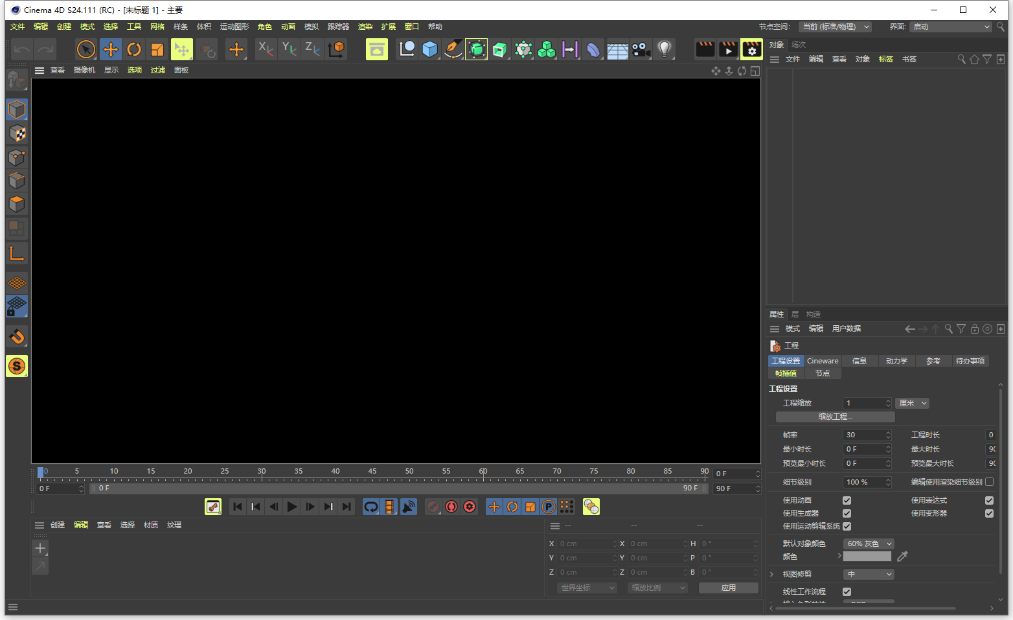Open the view clipping dropdown
The width and height of the screenshot is (1013, 620).
point(869,574)
